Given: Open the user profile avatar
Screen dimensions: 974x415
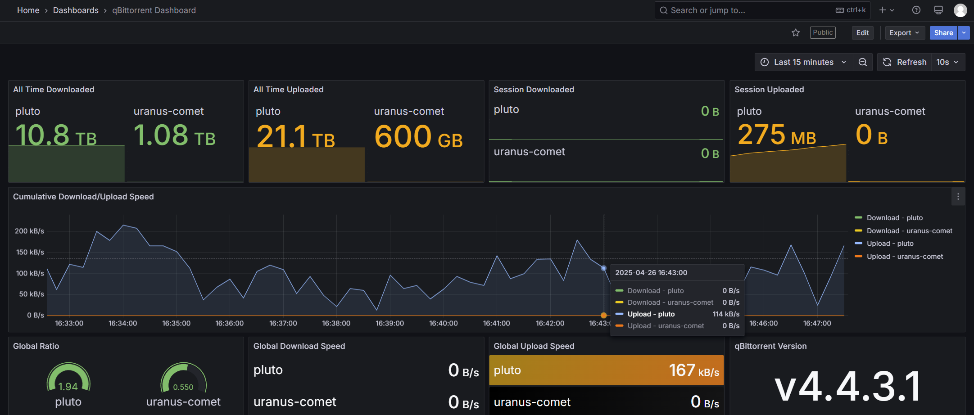Looking at the screenshot, I should tap(960, 10).
